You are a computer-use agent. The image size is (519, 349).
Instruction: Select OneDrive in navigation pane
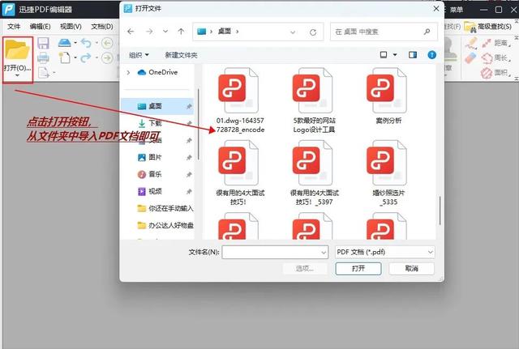[x=157, y=72]
